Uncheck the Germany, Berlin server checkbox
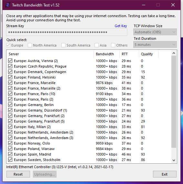 [10, 105]
